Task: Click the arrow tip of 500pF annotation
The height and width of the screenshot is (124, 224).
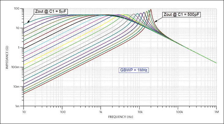Action: [155, 22]
